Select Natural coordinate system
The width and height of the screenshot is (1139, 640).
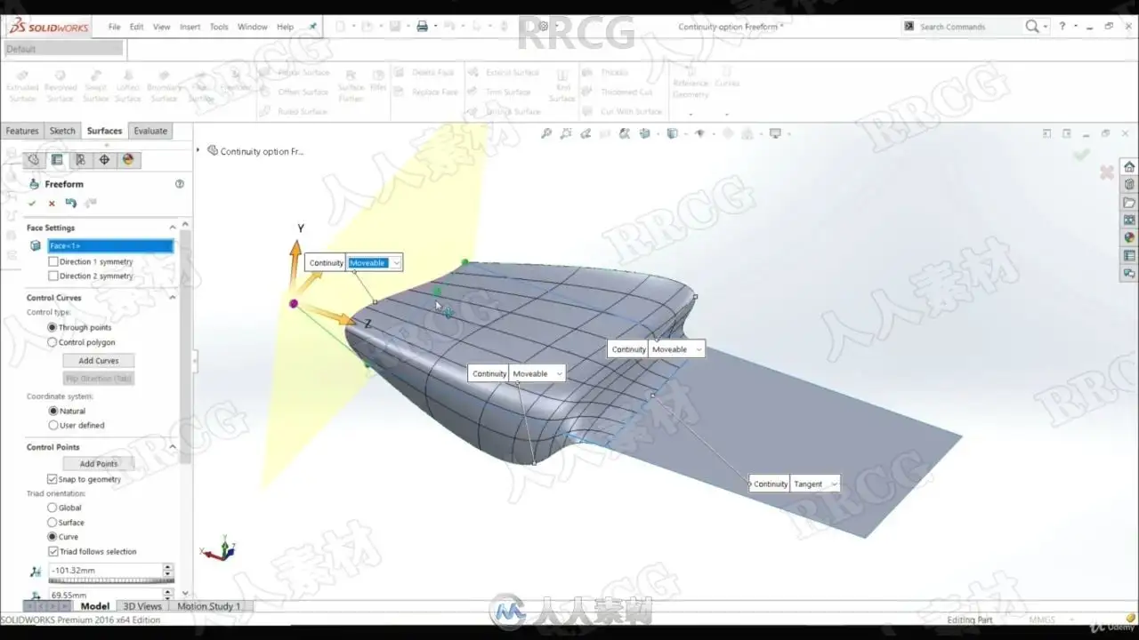53,411
